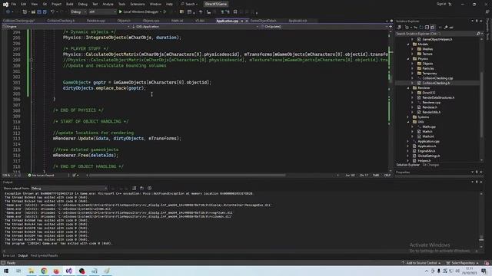
Task: Click the Save All toolbar icon
Action: pos(45,12)
